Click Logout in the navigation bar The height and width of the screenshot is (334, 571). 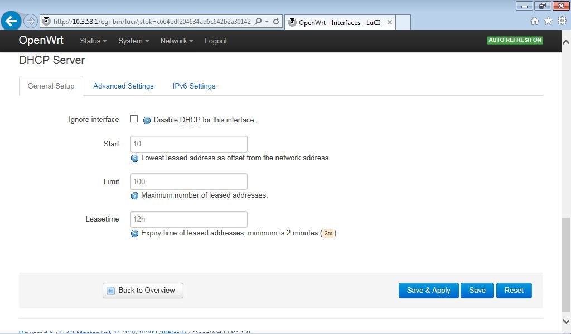tap(216, 41)
